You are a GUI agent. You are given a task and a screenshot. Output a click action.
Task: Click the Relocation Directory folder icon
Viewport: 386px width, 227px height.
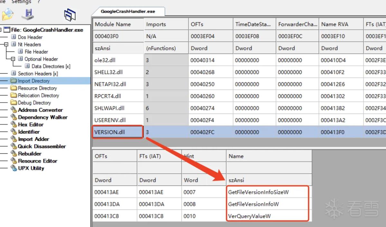point(14,96)
